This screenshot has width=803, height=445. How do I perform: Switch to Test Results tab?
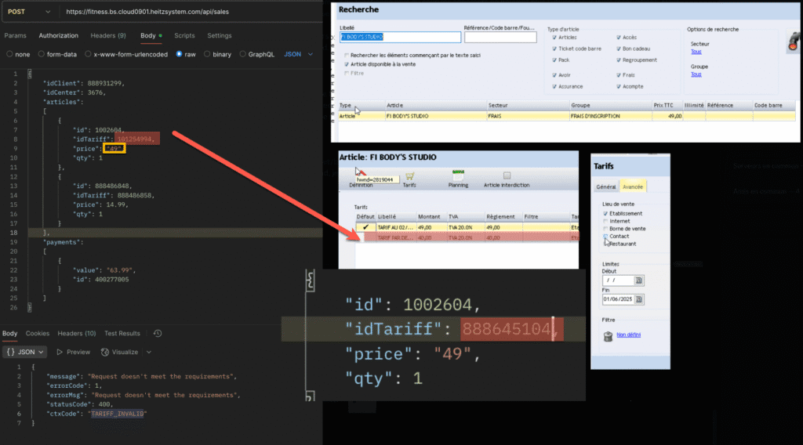(122, 333)
